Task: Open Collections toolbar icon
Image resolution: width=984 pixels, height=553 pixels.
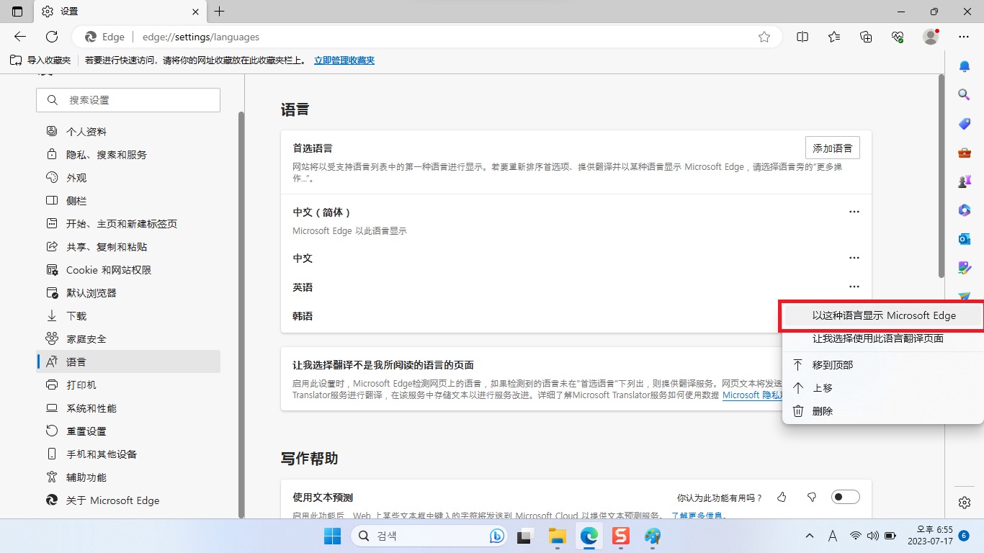Action: pos(866,37)
